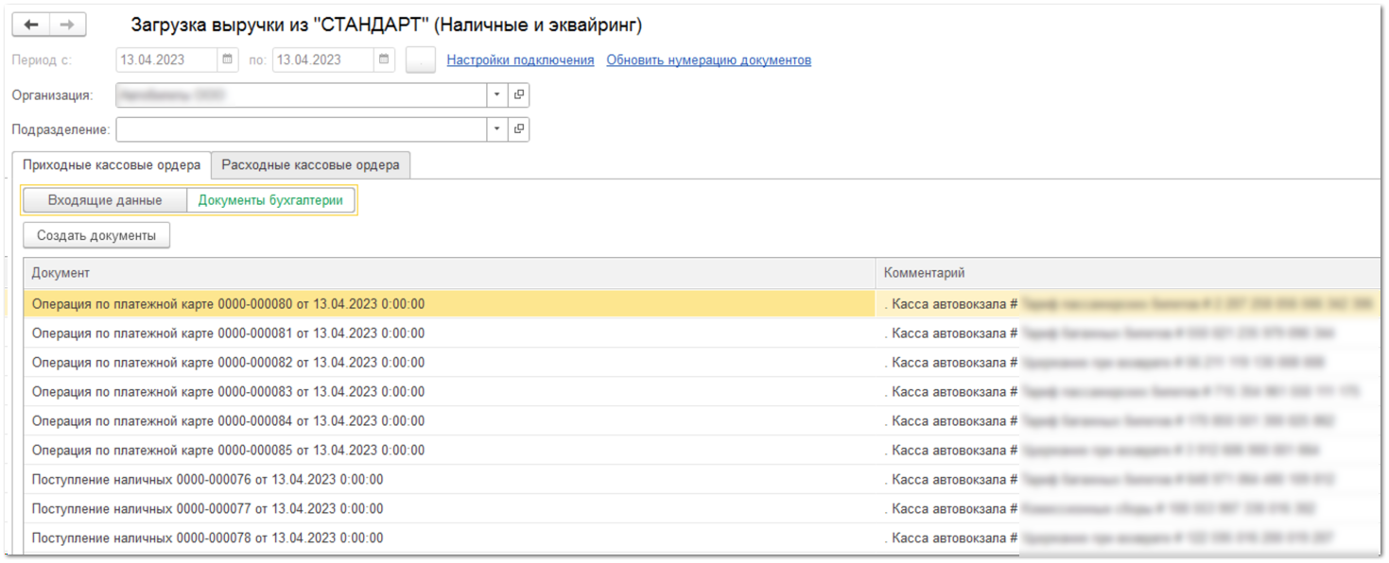This screenshot has height=563, width=1389.
Task: Open Подразделение record with open-form icon
Action: coord(519,129)
